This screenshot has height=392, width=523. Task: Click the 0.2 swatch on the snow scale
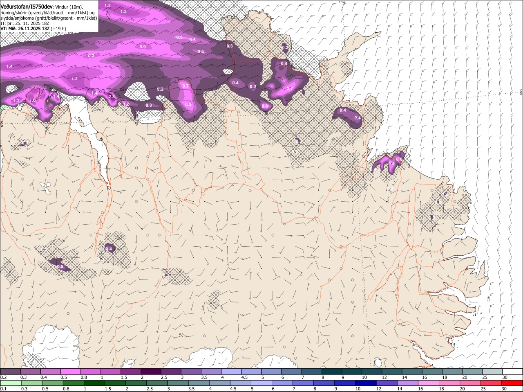[x=10, y=372]
